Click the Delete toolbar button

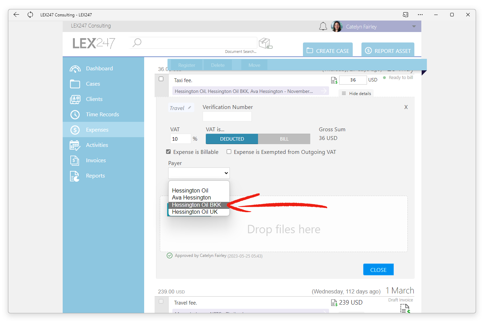point(218,65)
